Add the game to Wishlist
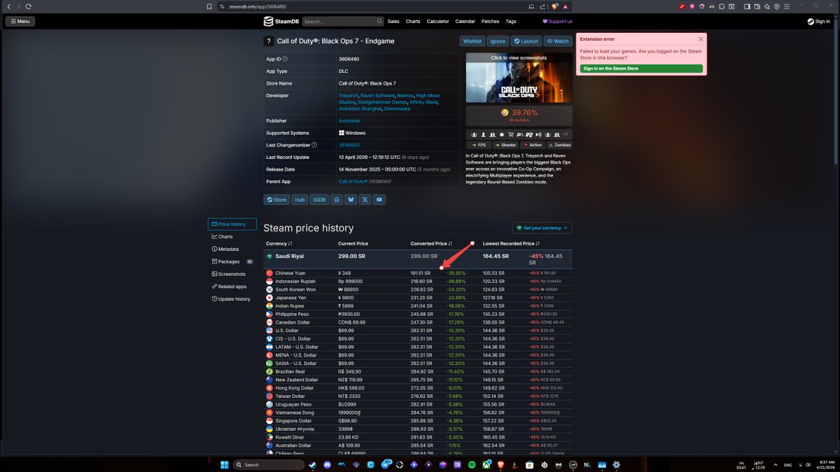 (472, 41)
